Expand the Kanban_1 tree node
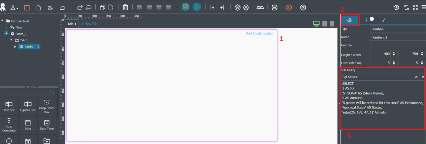Screen dimensions: 426x144 point(15,47)
